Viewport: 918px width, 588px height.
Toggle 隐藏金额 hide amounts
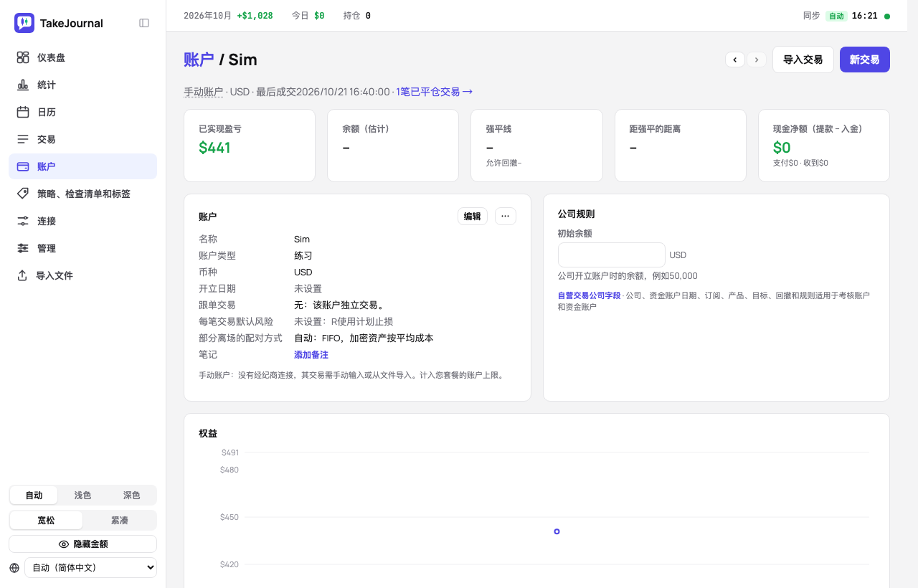(x=82, y=544)
